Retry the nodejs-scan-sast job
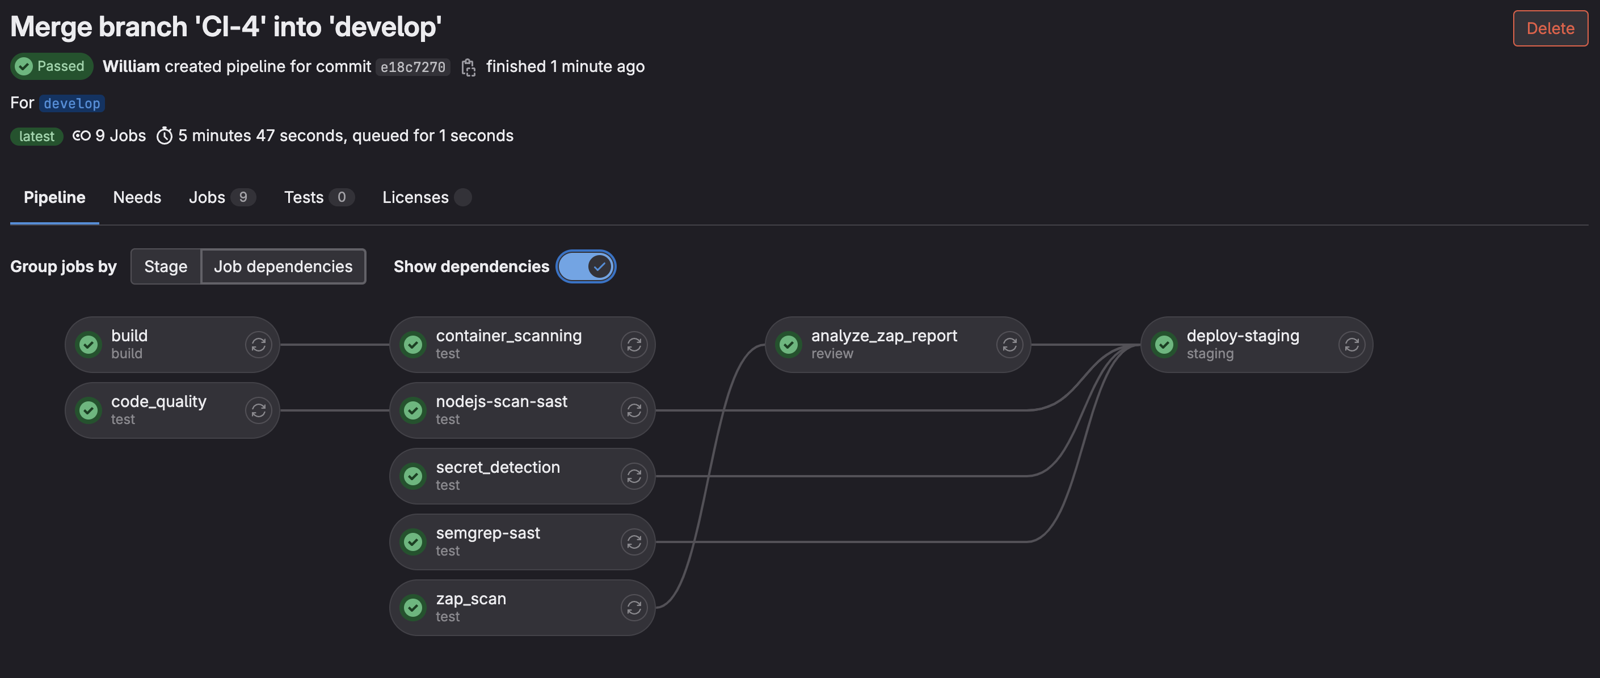This screenshot has width=1600, height=678. pyautogui.click(x=634, y=410)
